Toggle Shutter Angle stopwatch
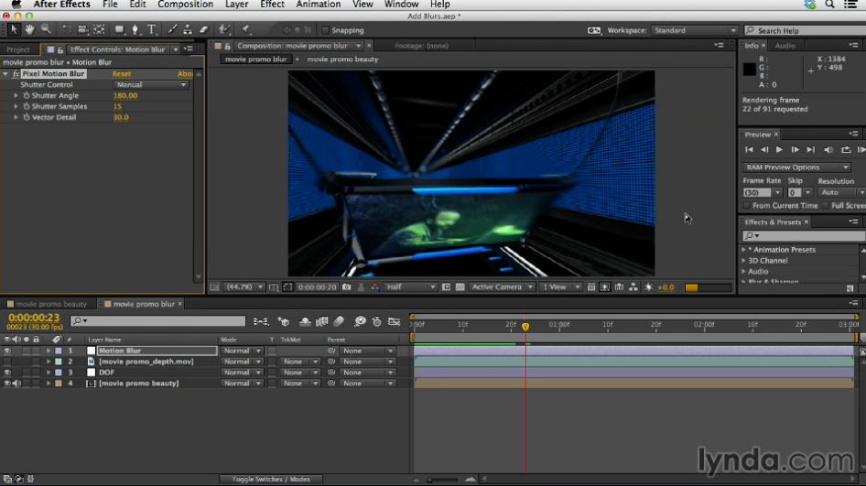The height and width of the screenshot is (486, 866). 26,95
